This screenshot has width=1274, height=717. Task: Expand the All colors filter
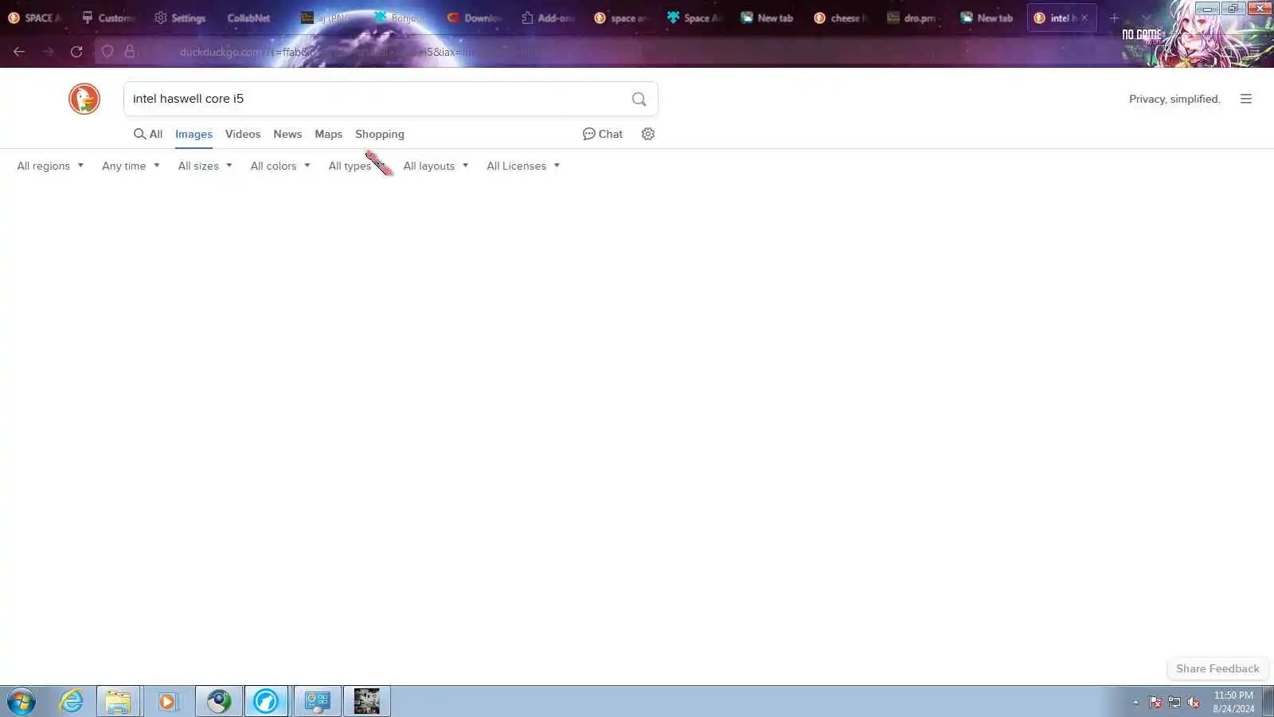tap(280, 166)
